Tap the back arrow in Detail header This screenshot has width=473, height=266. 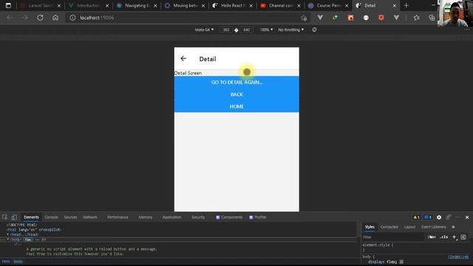[183, 58]
